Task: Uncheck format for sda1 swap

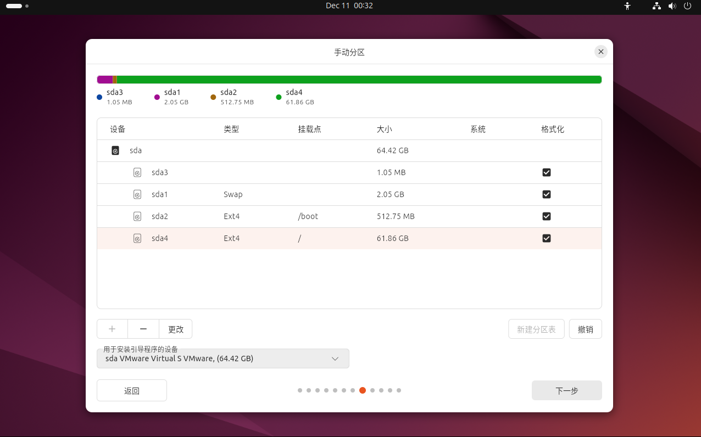Action: pyautogui.click(x=547, y=194)
